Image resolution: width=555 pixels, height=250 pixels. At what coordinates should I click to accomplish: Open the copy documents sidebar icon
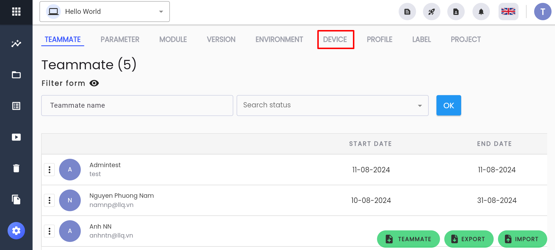tap(16, 199)
